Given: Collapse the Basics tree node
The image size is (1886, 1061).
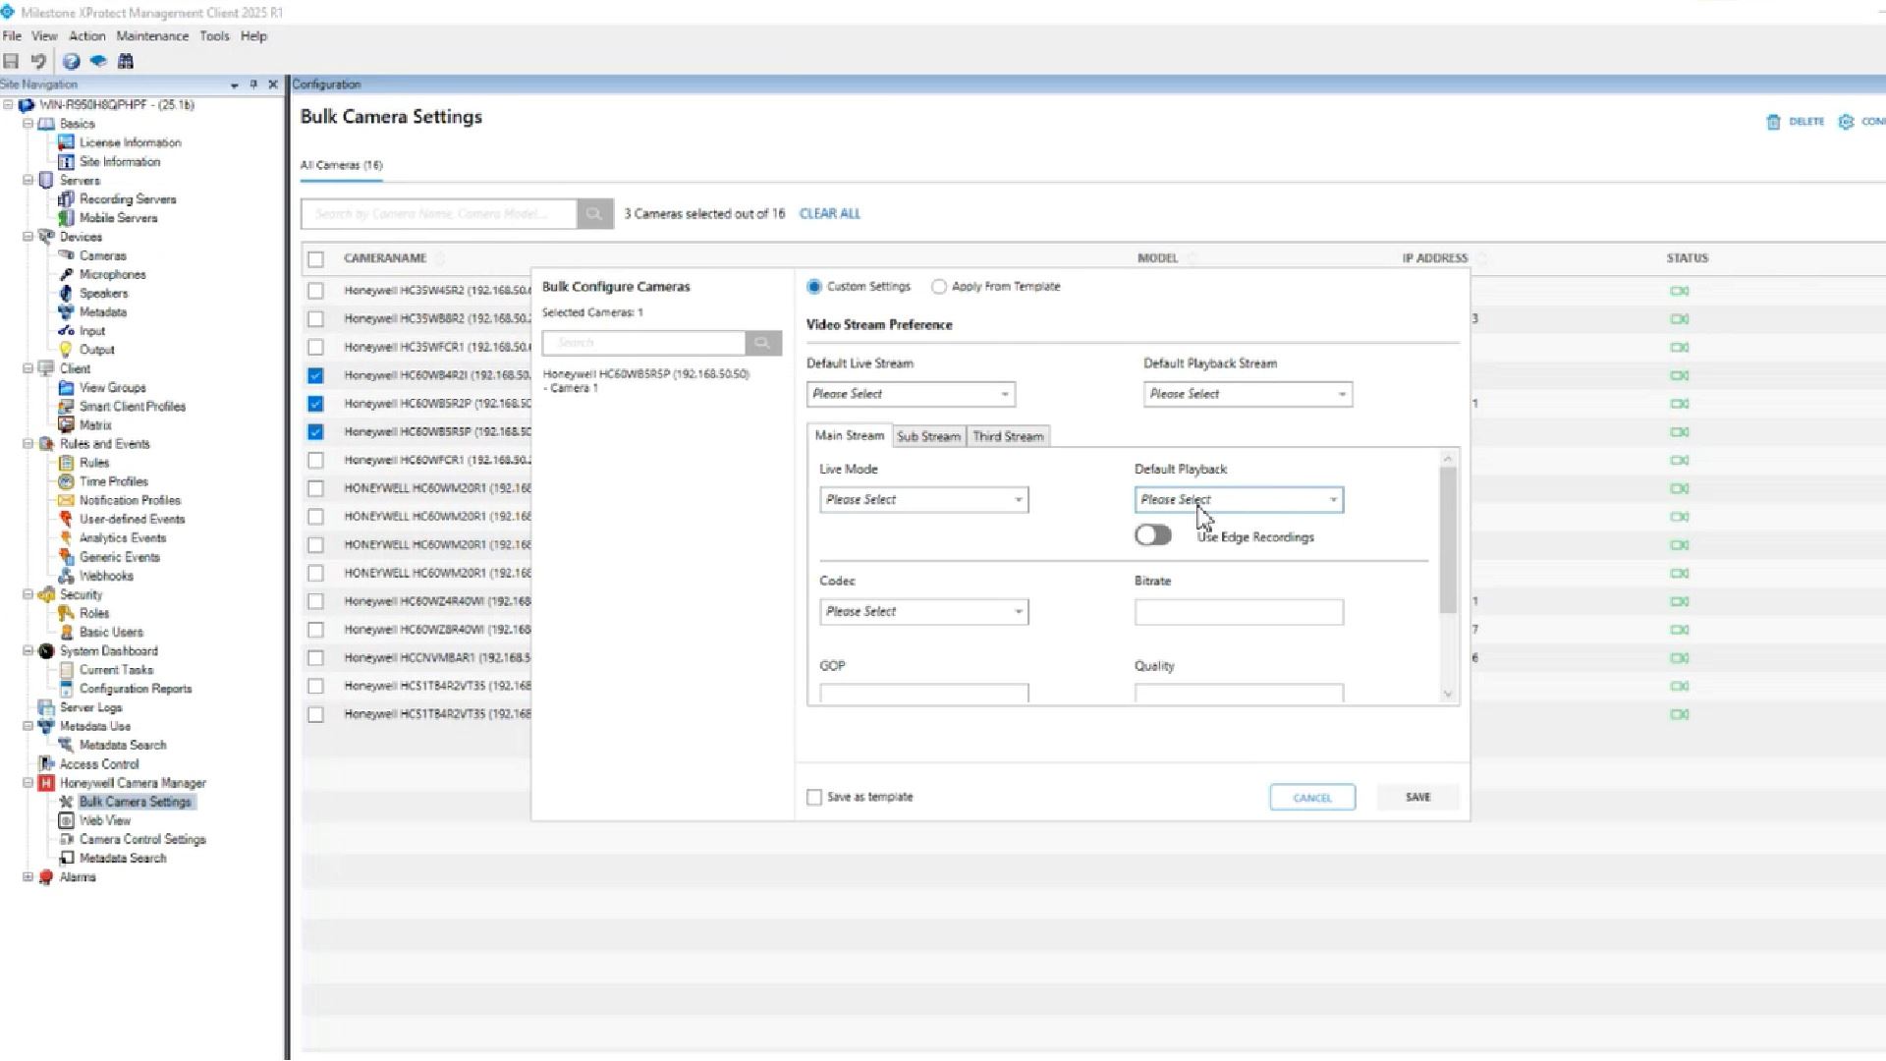Looking at the screenshot, I should coord(28,124).
